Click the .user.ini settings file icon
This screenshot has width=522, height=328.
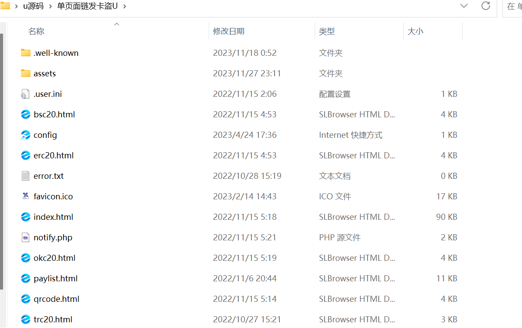[25, 94]
